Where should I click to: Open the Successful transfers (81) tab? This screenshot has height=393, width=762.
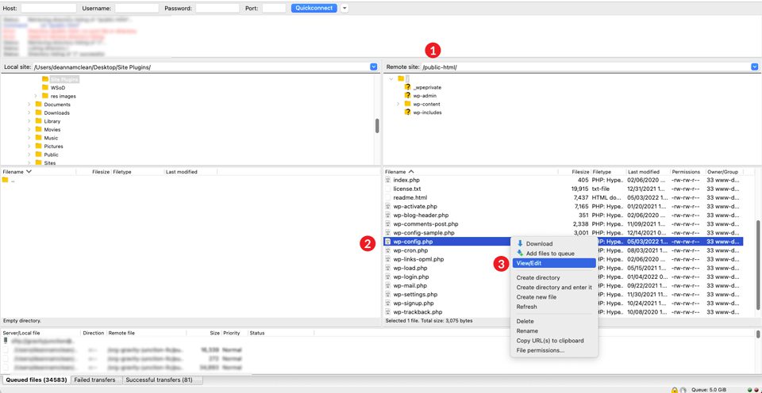161,380
